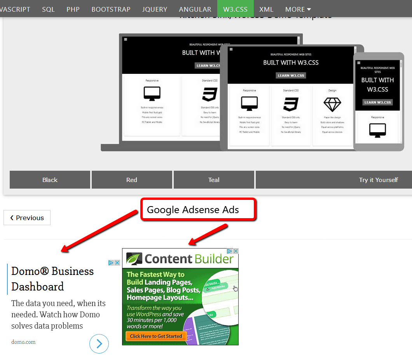Close the Content Builder banner ad
Viewport: 412px width, 357px height.
(236, 251)
